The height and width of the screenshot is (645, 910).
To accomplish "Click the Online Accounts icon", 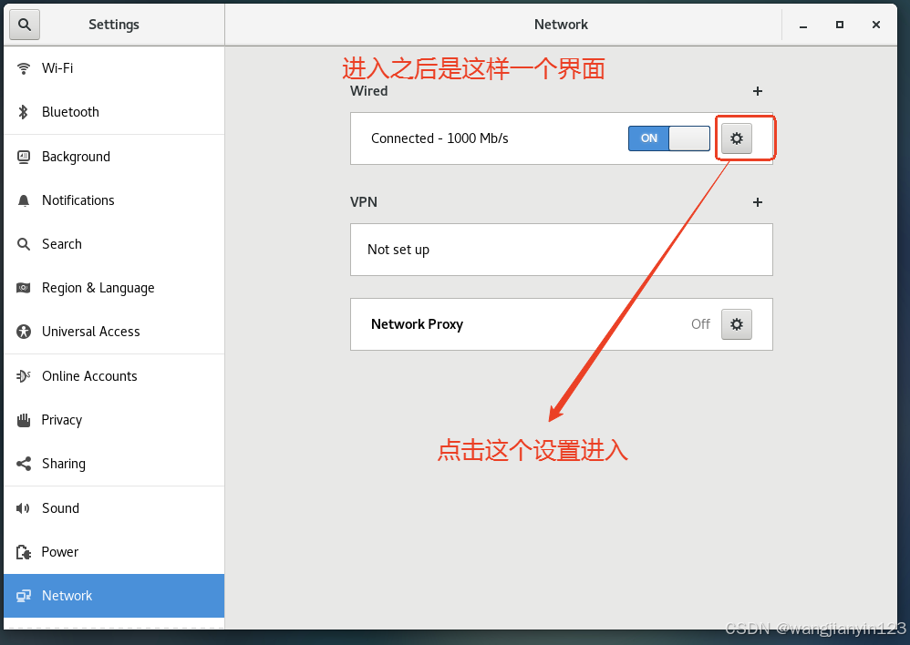I will tap(23, 376).
